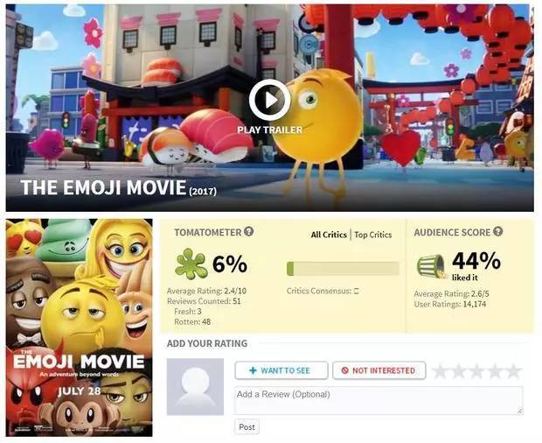The image size is (542, 443).
Task: Rate the movie five stars
Action: [513, 371]
